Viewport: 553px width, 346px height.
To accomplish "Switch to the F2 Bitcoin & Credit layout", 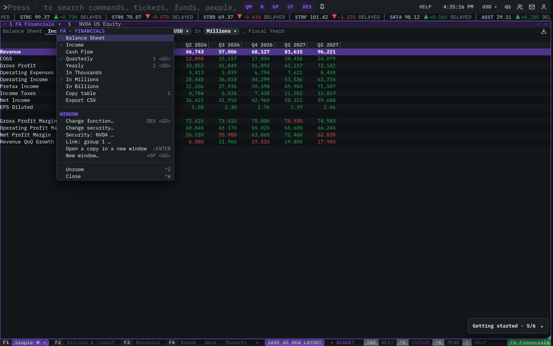I will point(85,343).
